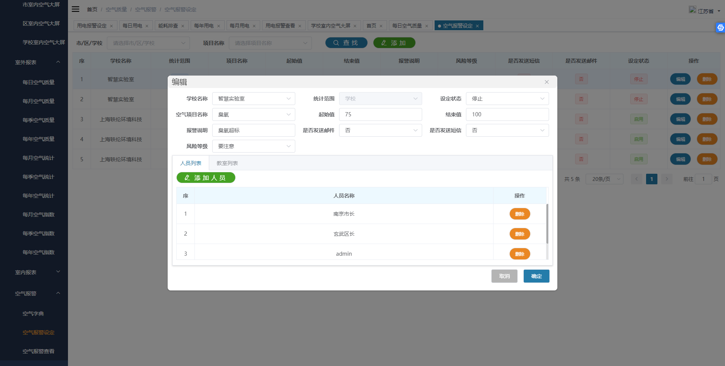The image size is (725, 366).
Task: Delete 南京市长 from the personnel list
Action: 520,214
